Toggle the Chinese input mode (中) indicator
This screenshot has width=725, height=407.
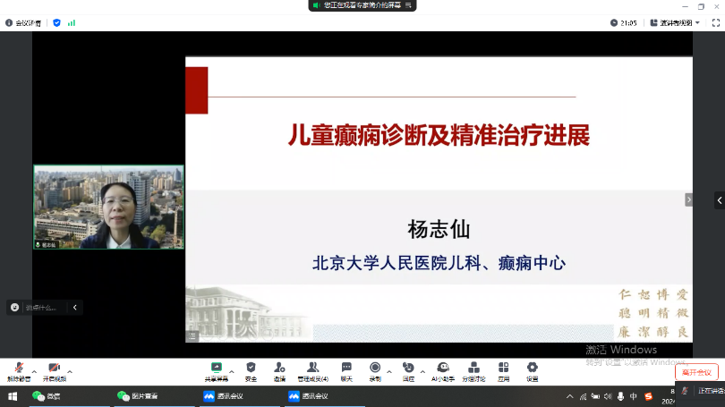pos(634,396)
